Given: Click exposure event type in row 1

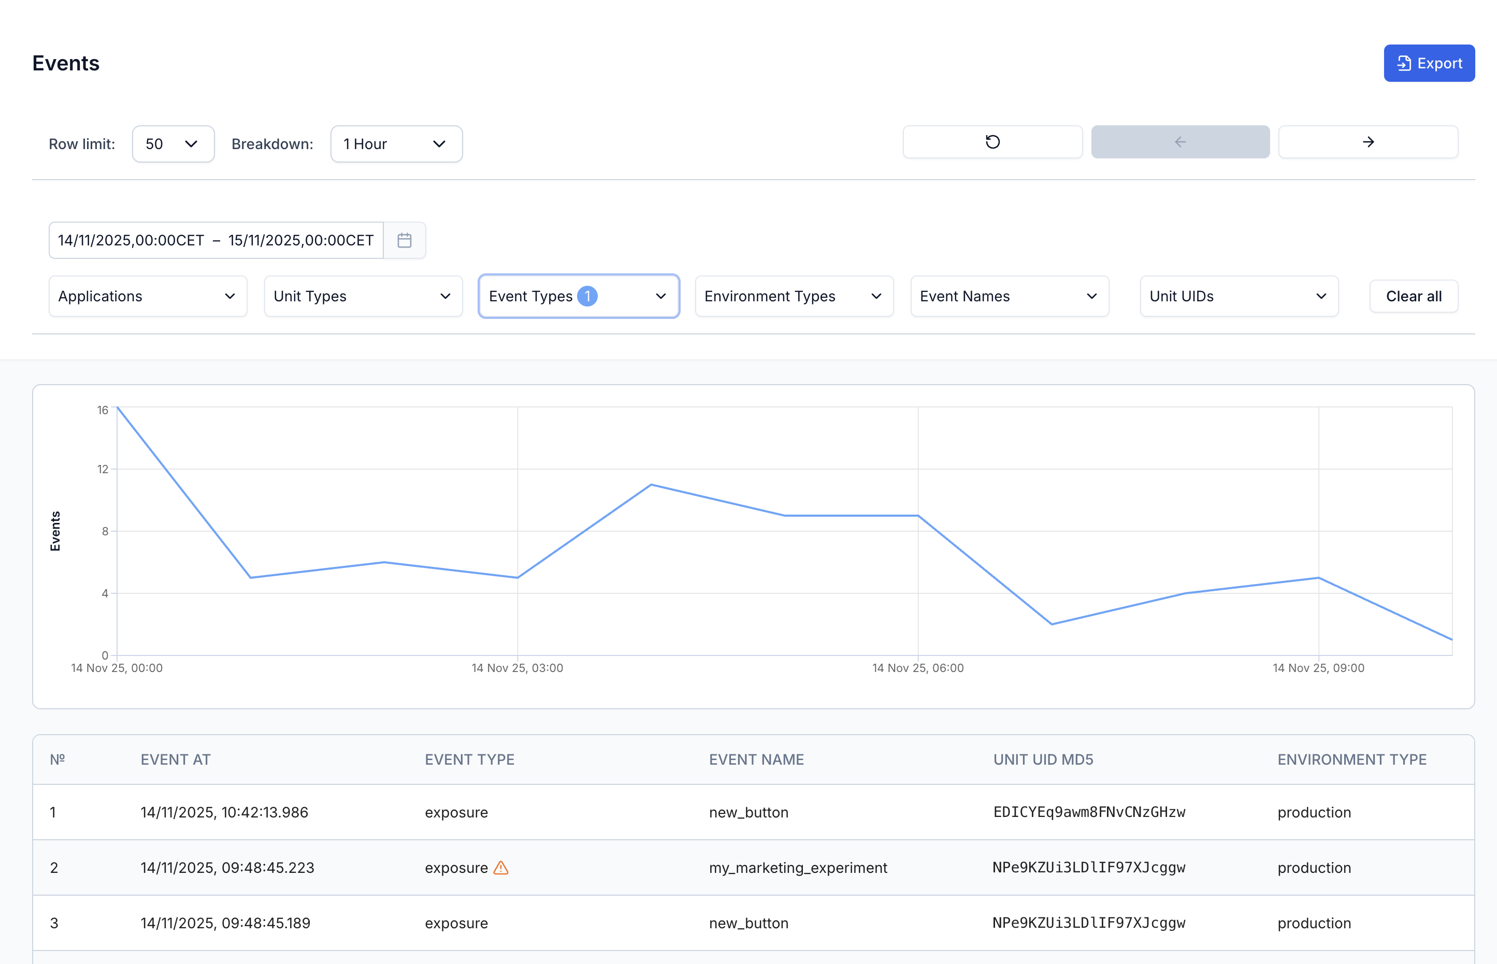Looking at the screenshot, I should [x=456, y=812].
